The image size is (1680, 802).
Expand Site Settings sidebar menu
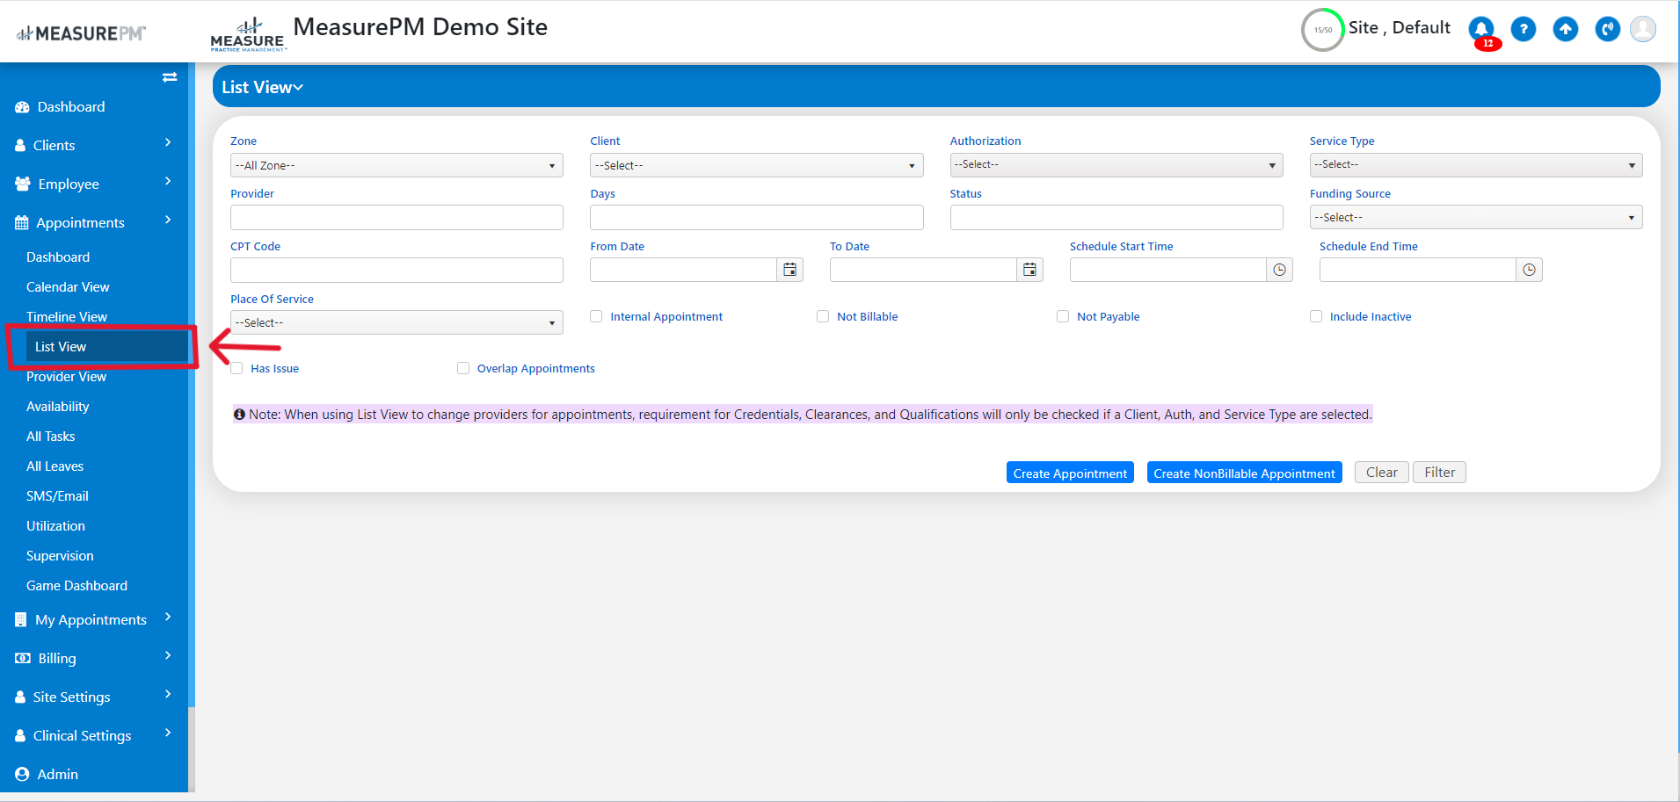[x=94, y=697]
